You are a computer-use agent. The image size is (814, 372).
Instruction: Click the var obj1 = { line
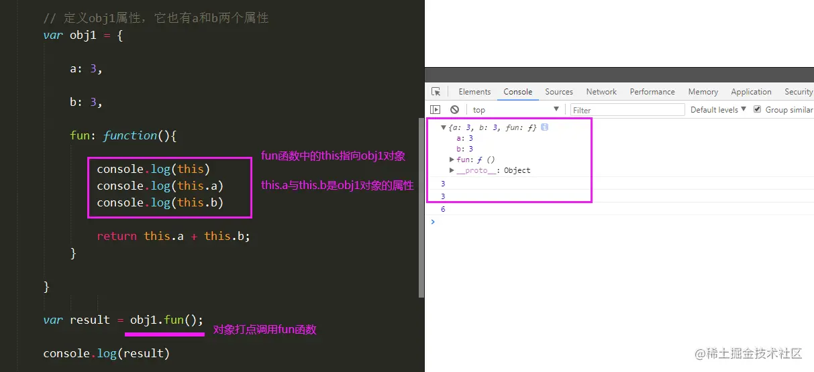point(83,35)
